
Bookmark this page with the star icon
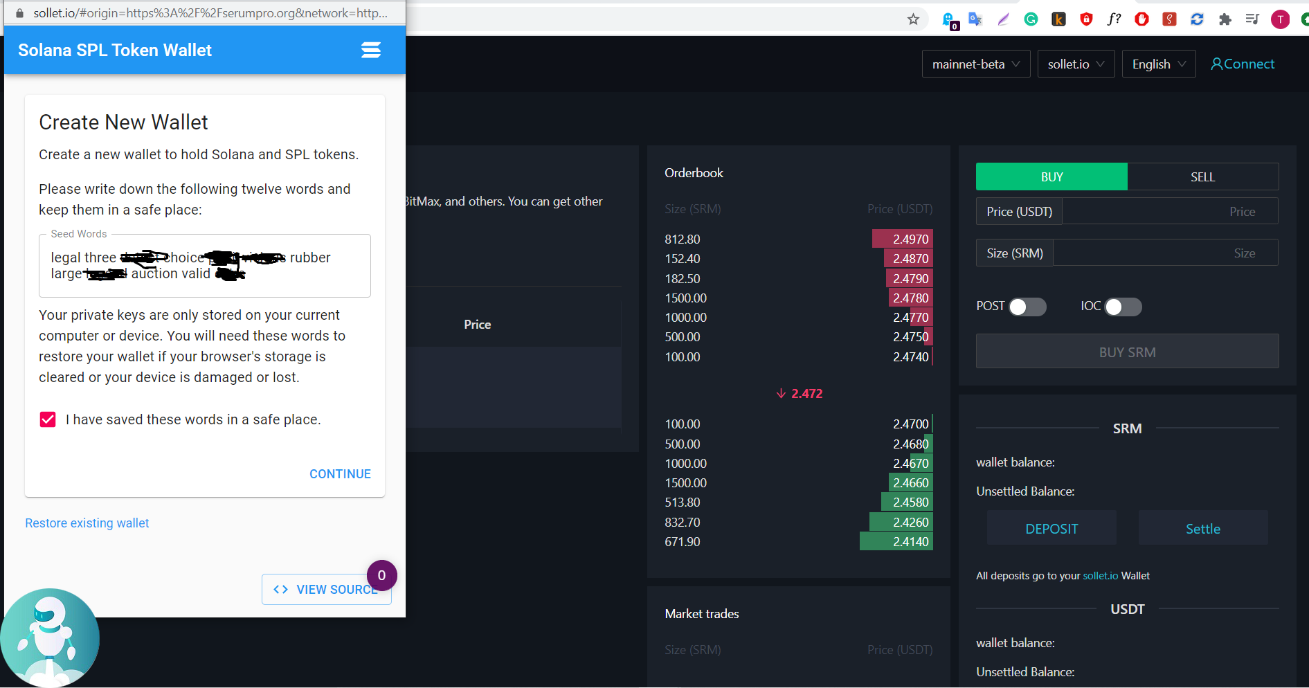click(913, 19)
